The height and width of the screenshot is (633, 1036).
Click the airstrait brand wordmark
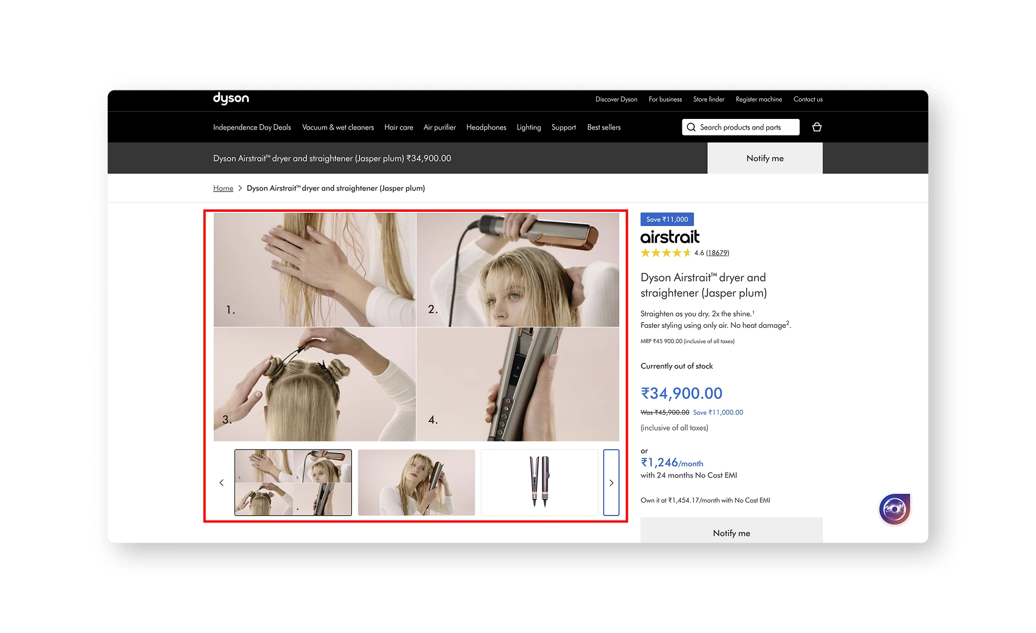[670, 237]
